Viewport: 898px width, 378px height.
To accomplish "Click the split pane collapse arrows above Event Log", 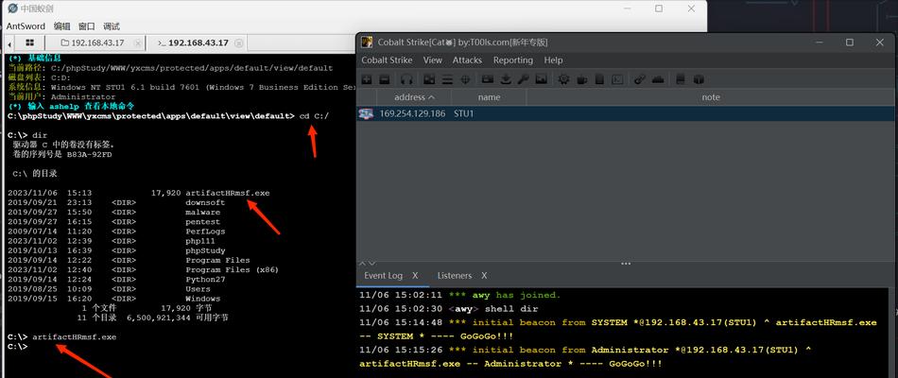I will (368, 264).
